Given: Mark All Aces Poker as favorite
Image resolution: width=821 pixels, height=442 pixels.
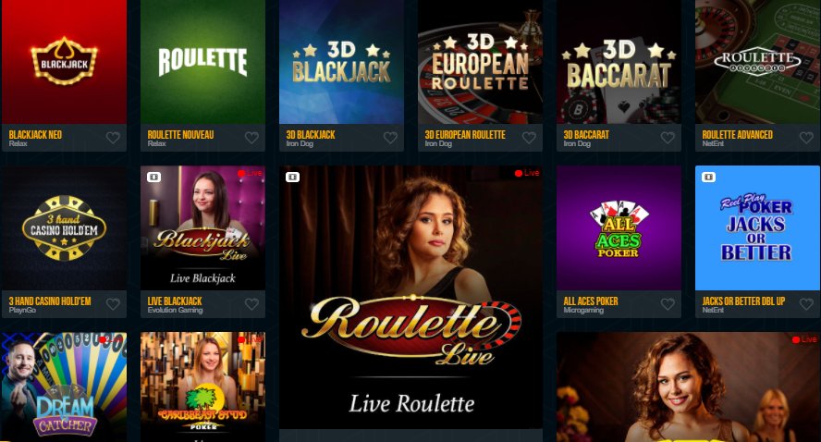Looking at the screenshot, I should click(x=668, y=304).
